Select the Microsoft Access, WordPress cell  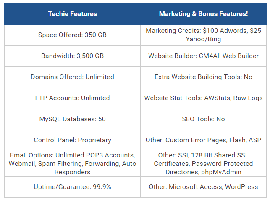203,187
